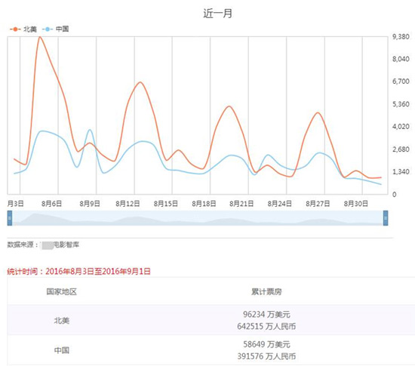Click the zoom range preview area
This screenshot has width=415, height=366.
coord(198,218)
